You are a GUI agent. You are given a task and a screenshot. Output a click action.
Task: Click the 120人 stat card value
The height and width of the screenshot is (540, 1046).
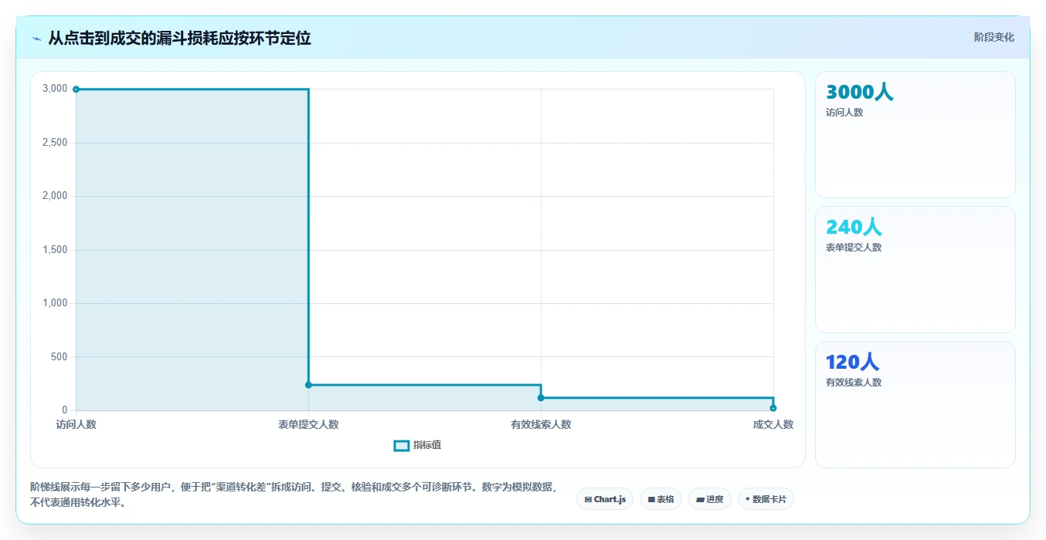[x=852, y=363]
